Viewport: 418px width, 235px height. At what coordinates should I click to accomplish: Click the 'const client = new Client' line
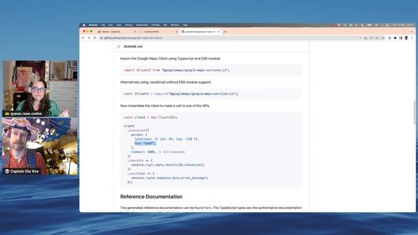click(151, 117)
